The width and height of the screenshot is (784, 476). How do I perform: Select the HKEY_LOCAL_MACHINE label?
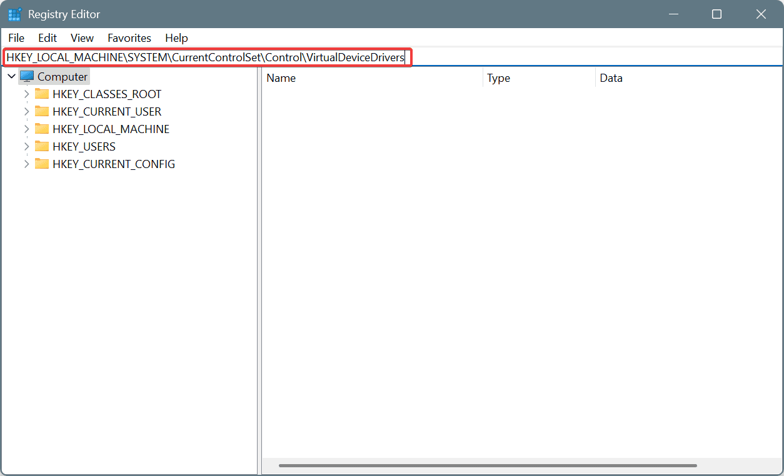pos(111,129)
